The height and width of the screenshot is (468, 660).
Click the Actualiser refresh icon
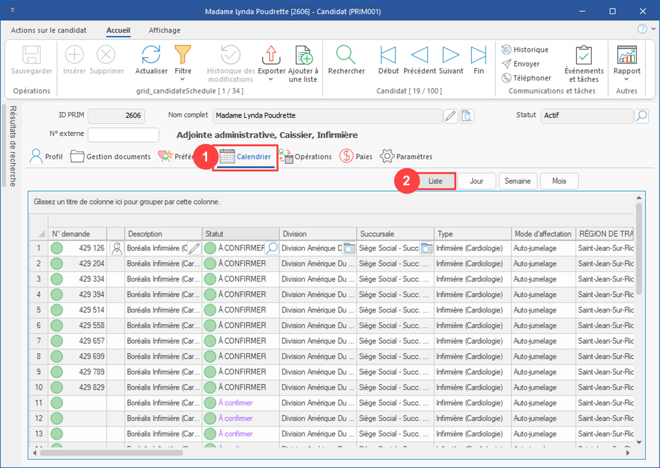click(151, 55)
